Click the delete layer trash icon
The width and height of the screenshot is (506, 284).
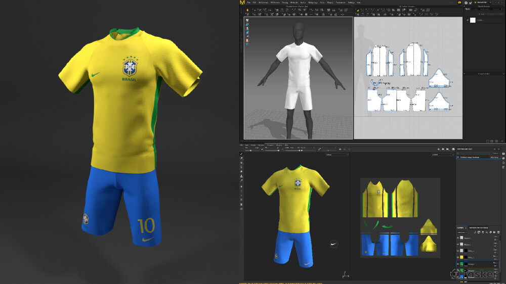tap(498, 232)
